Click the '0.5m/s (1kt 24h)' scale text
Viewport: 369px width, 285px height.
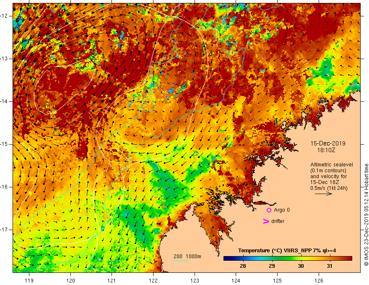pos(329,188)
